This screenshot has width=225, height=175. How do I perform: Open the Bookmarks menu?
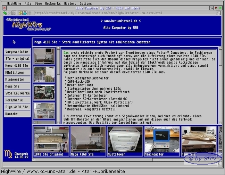53,3
